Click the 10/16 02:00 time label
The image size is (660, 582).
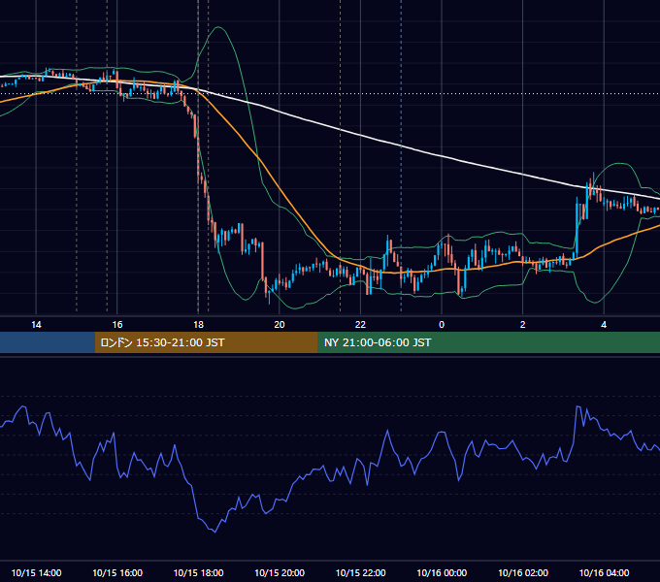point(523,572)
